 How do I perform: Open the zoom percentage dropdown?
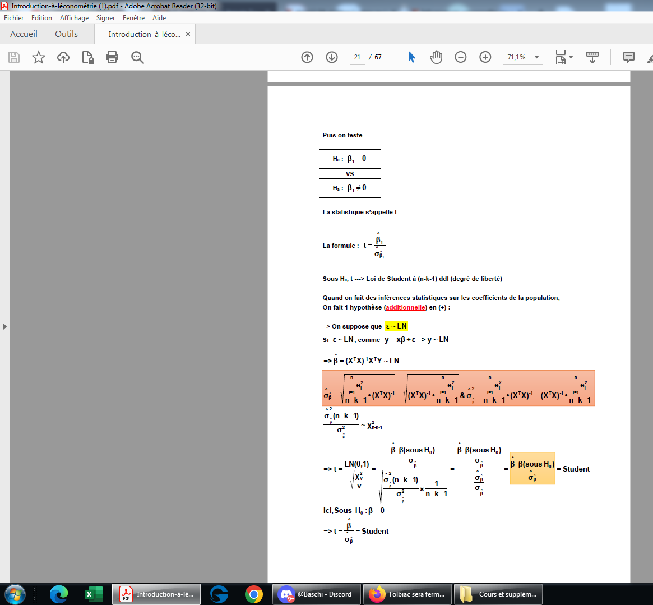point(536,57)
